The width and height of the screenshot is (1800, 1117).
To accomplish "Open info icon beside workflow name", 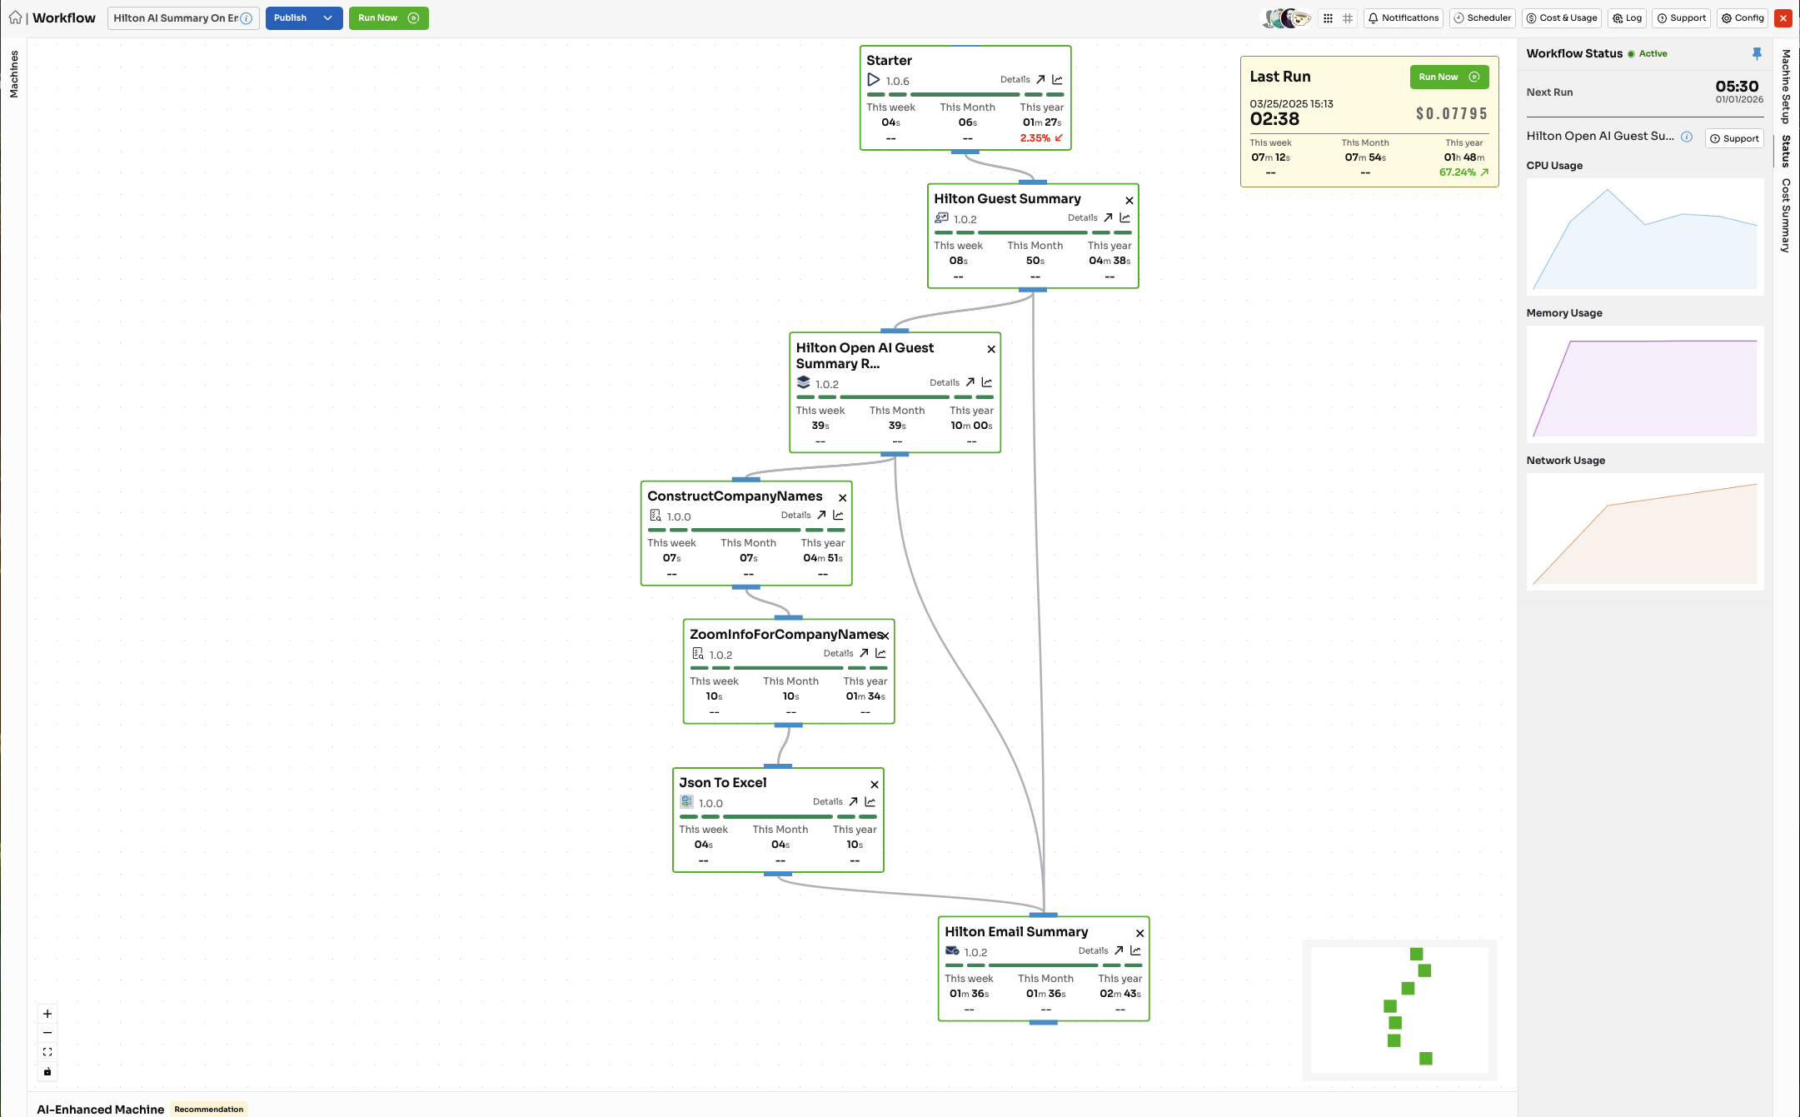I will pyautogui.click(x=247, y=18).
